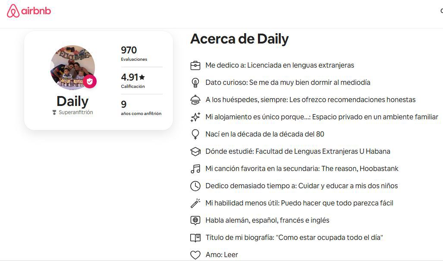Click the 970 Evaluaciones count

(x=134, y=53)
